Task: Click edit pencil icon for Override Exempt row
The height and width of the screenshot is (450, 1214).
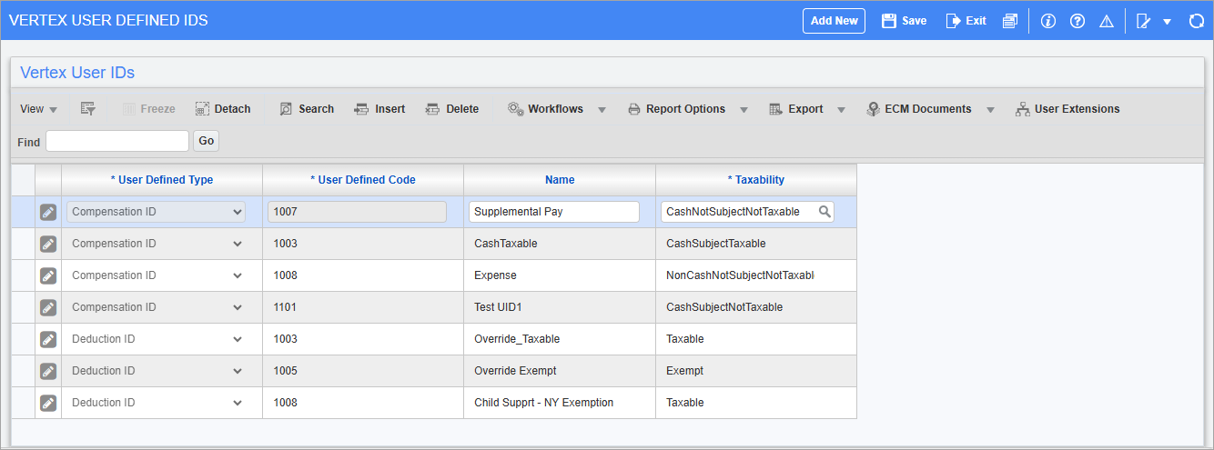Action: click(48, 371)
